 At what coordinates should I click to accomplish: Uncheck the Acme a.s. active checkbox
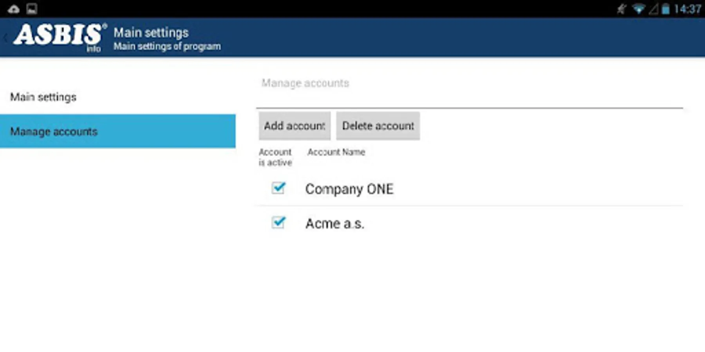pos(278,223)
